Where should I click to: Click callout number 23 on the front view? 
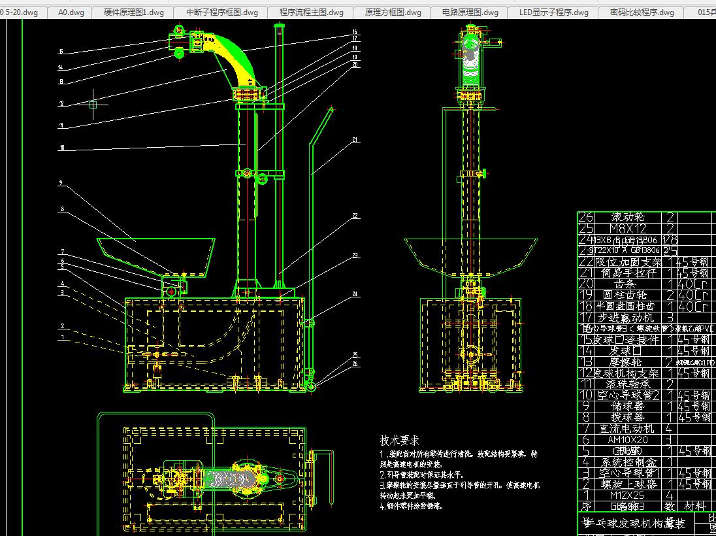354,256
